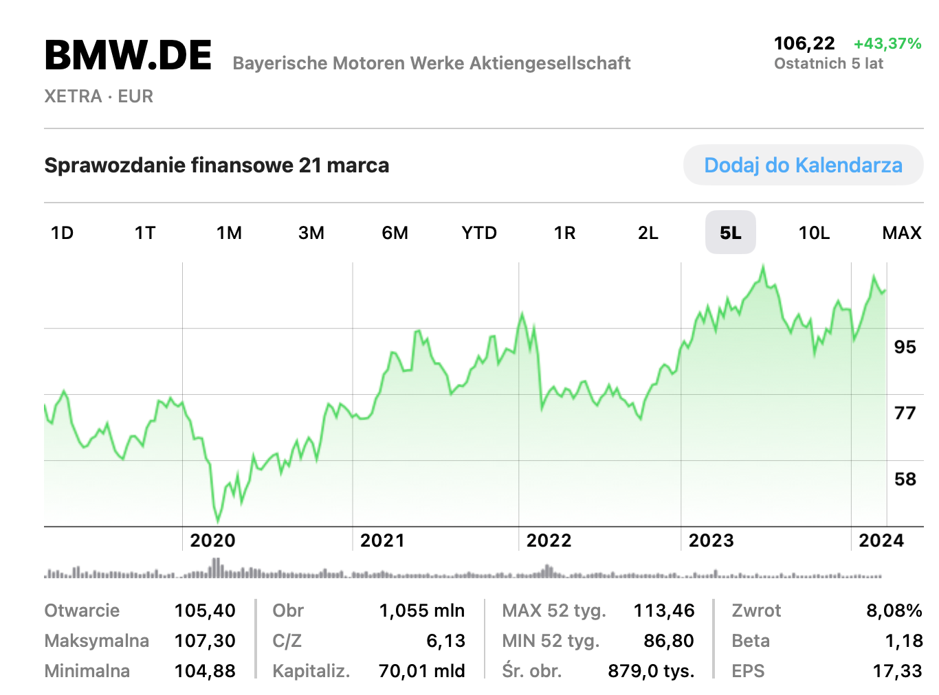Click the current price 106,22
Viewport: 939px width, 695px height.
click(804, 43)
